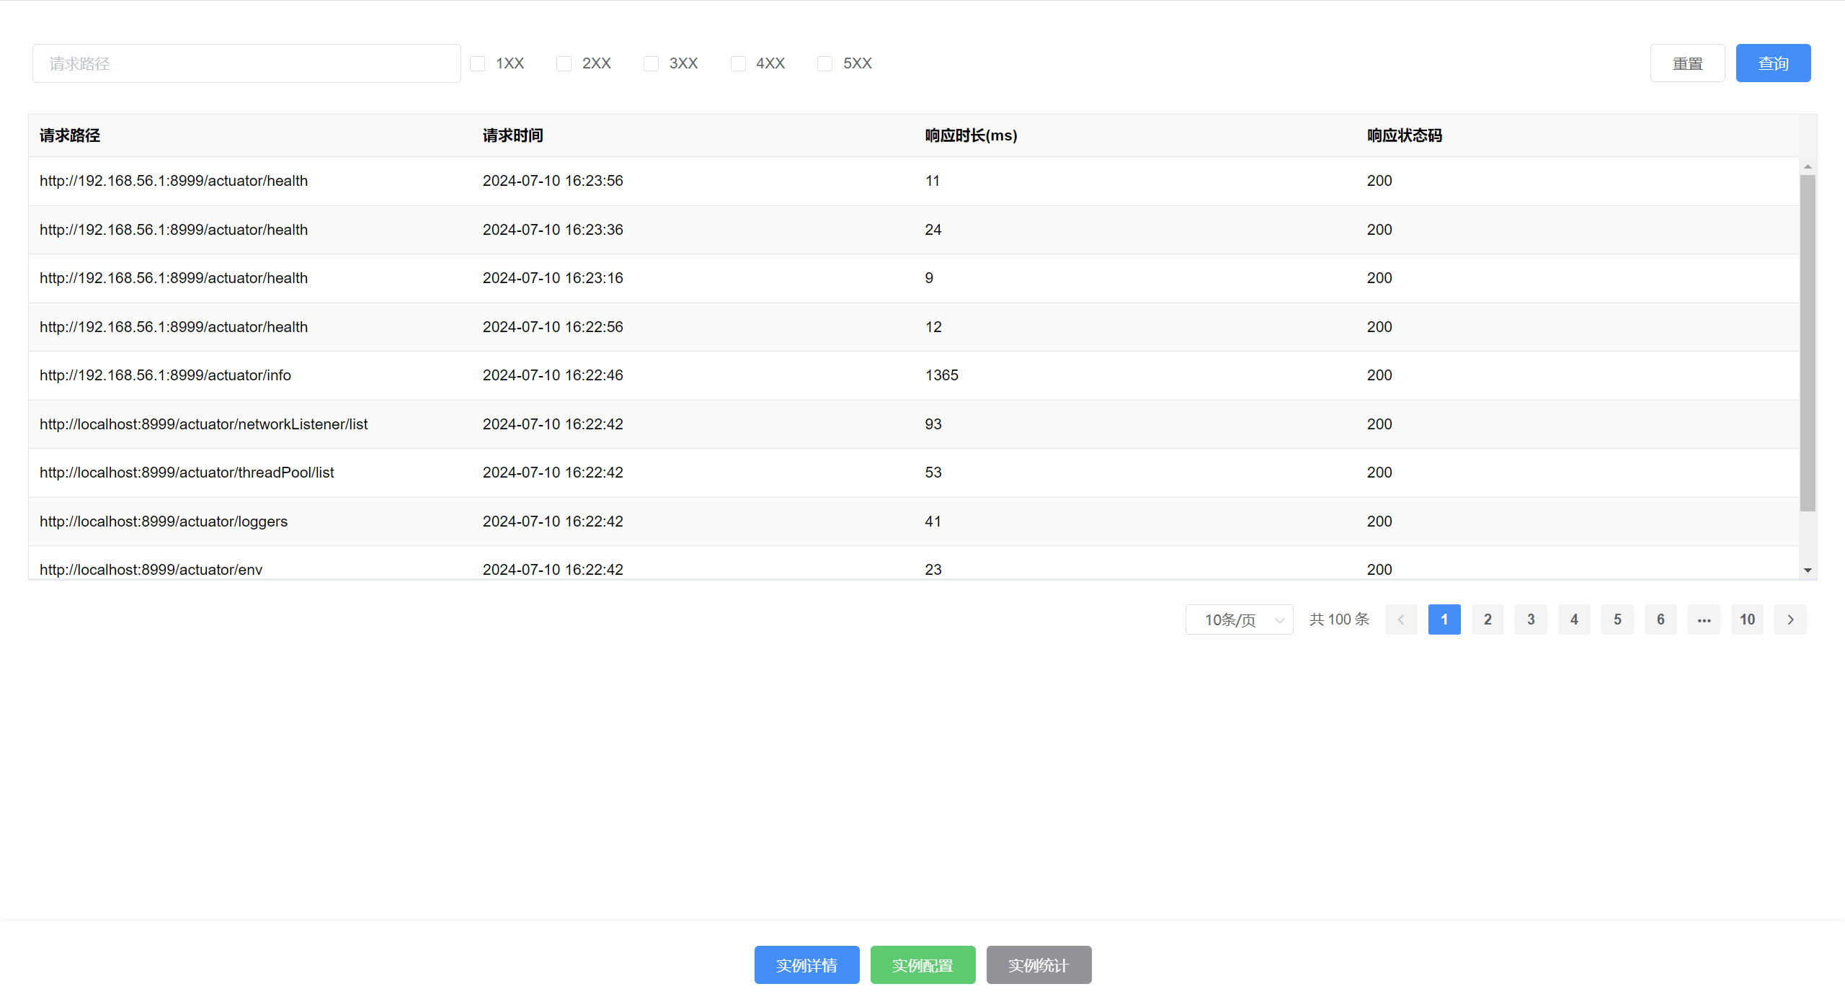Toggle the 5XX status filter checkbox
The image size is (1845, 1007).
pyautogui.click(x=825, y=63)
